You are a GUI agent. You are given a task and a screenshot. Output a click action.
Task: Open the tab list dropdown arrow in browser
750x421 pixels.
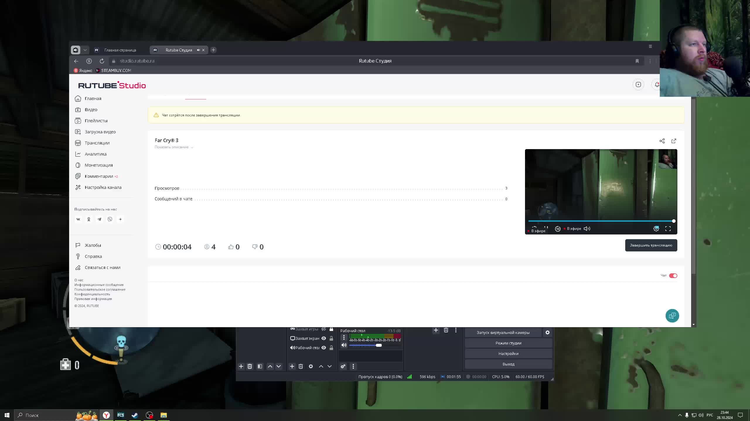click(x=85, y=50)
